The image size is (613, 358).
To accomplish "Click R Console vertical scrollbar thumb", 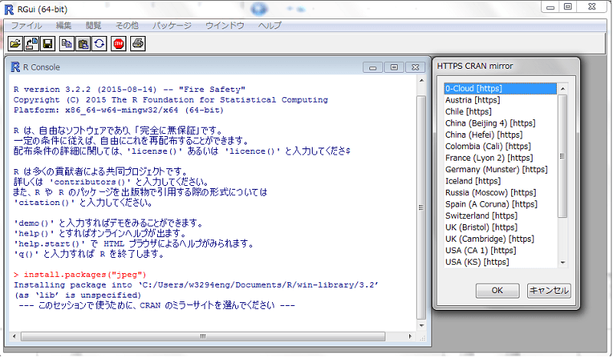I will tap(421, 208).
